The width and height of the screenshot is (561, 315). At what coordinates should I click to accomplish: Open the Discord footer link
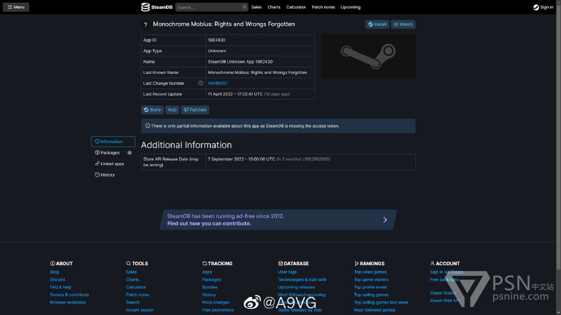[57, 279]
